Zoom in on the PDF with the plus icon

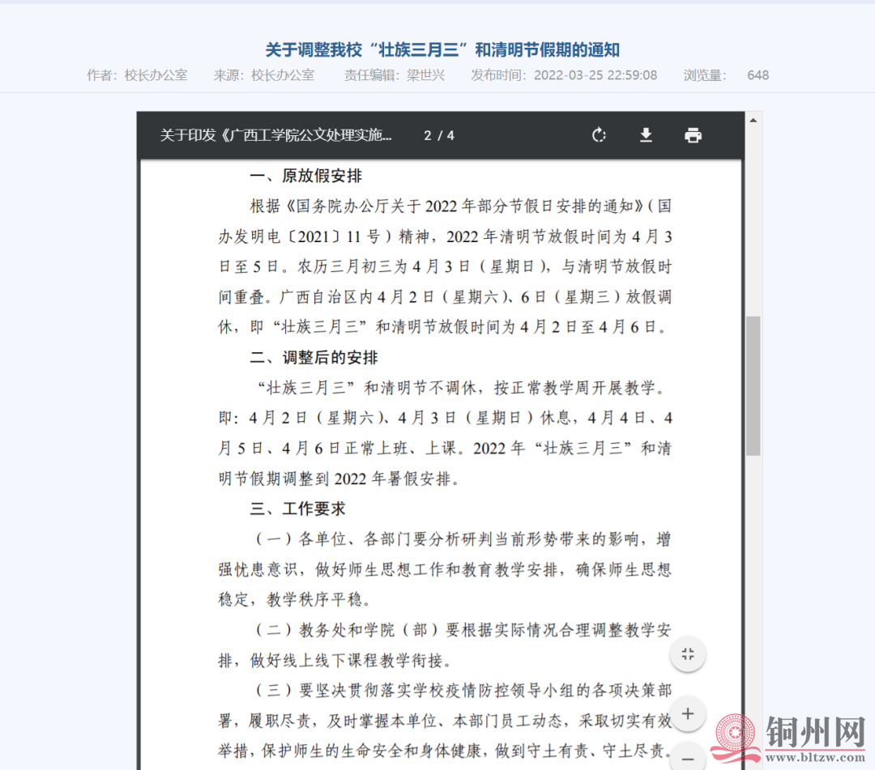point(687,713)
